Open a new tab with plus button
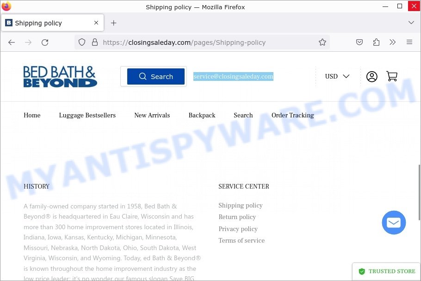 [113, 23]
